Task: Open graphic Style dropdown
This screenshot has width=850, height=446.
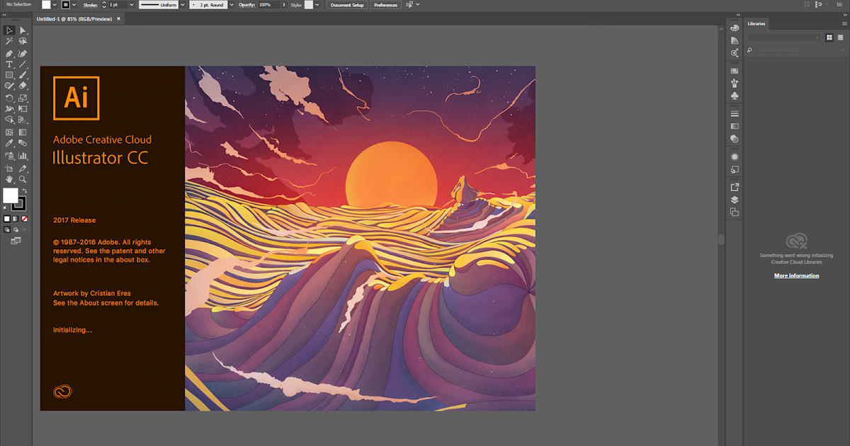Action: (317, 5)
